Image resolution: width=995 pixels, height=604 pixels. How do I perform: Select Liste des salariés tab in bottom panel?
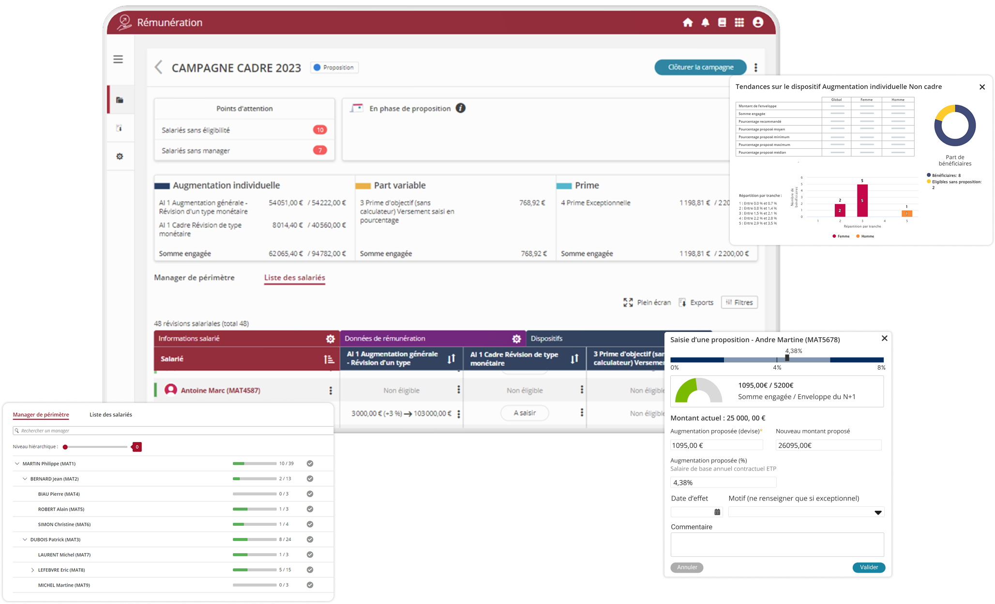(110, 415)
